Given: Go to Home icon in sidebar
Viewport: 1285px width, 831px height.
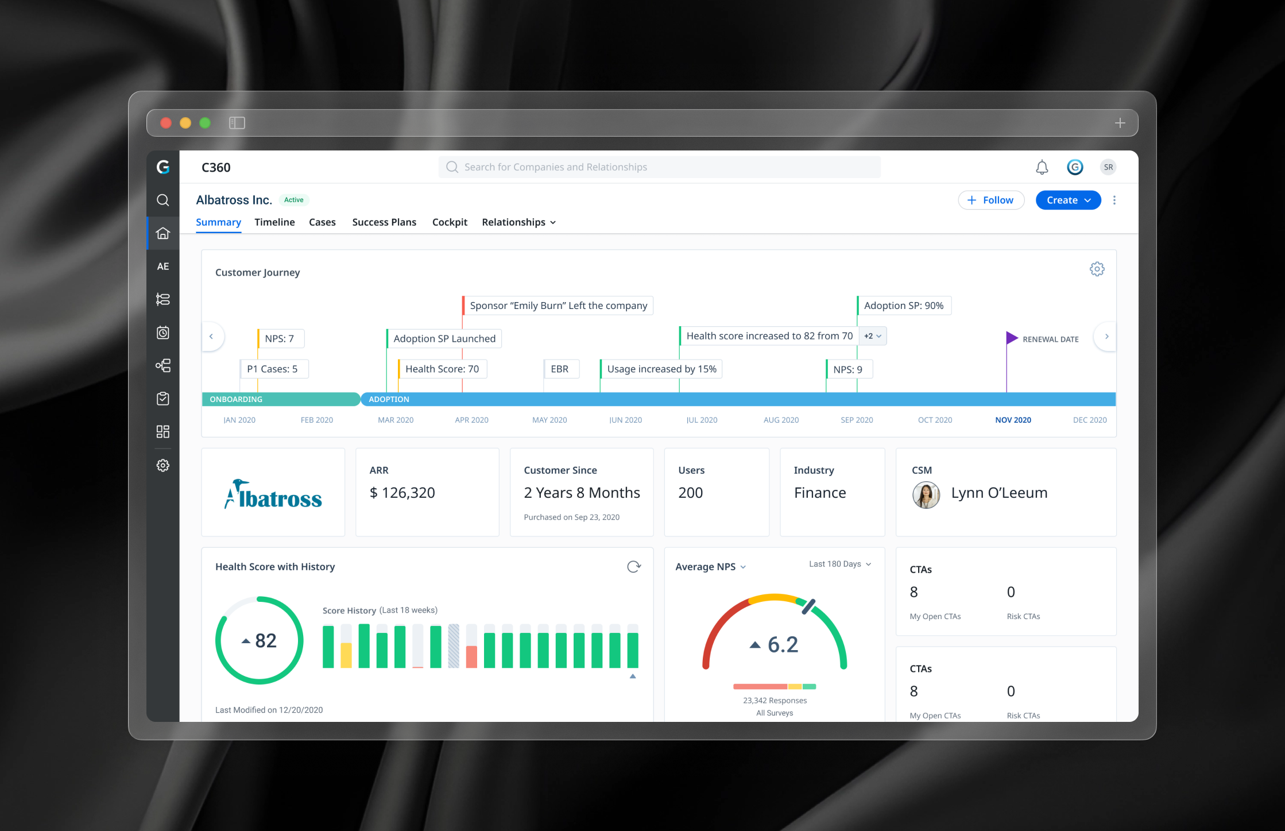Looking at the screenshot, I should coord(163,233).
